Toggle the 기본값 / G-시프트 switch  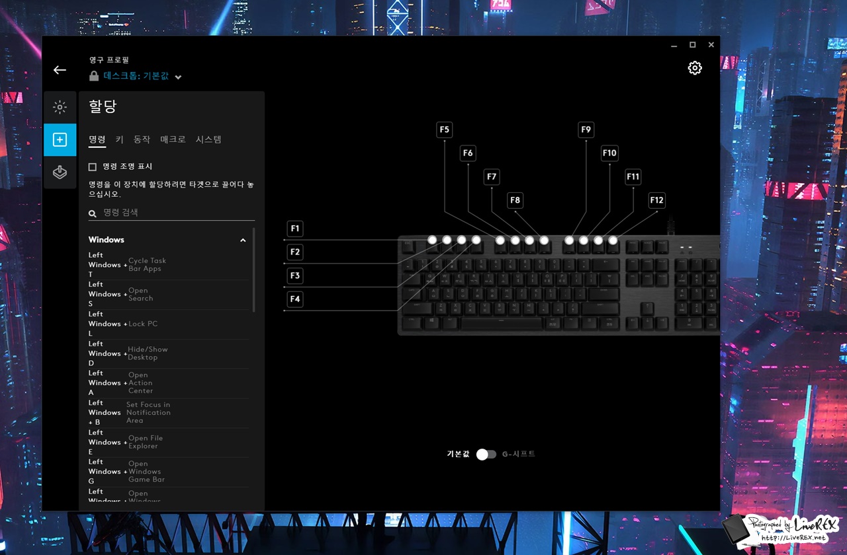tap(486, 454)
